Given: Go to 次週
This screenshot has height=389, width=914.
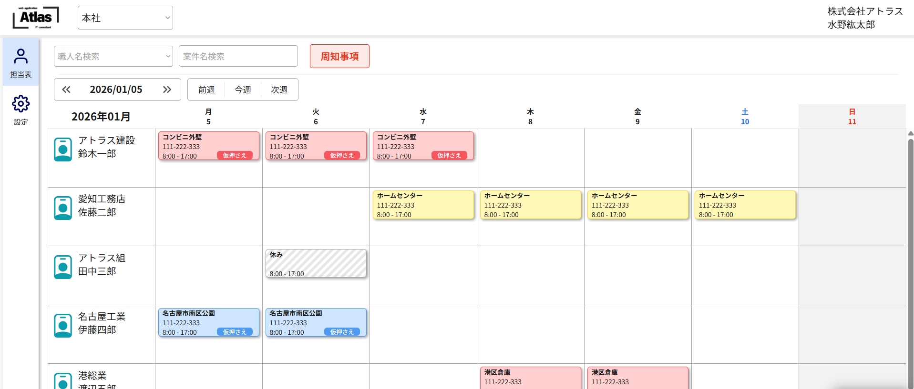Looking at the screenshot, I should 279,90.
